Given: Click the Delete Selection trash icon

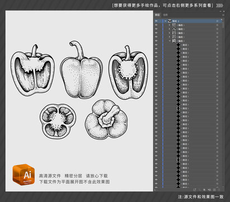Looking at the screenshot, I should pyautogui.click(x=219, y=190).
